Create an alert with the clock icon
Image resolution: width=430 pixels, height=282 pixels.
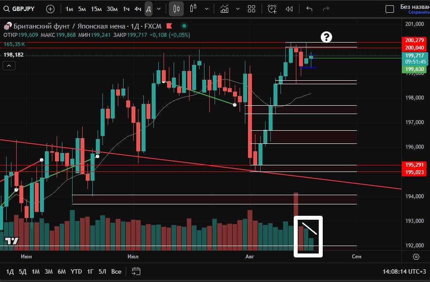tap(272, 9)
